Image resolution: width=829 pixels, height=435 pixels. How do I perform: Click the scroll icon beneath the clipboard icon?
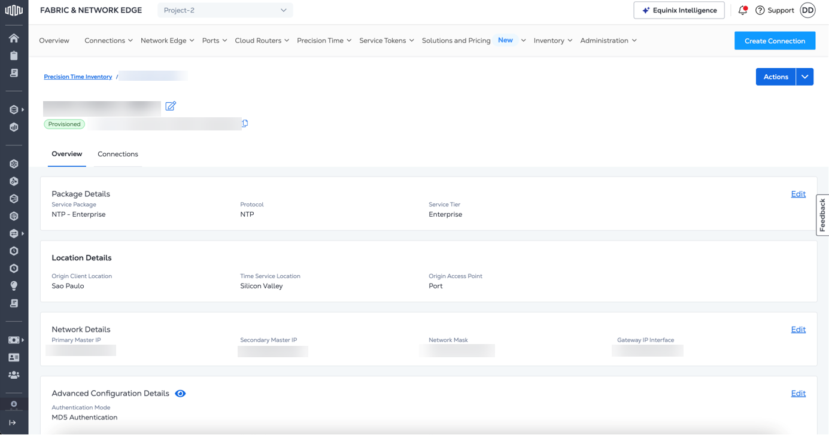14,73
